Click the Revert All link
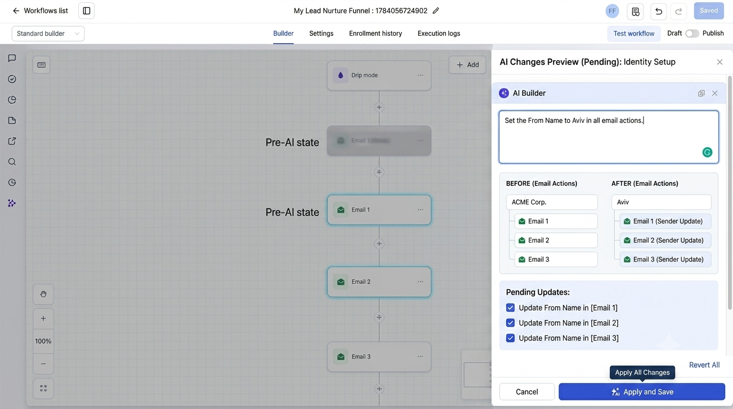Screen dimensions: 733x409 704,365
